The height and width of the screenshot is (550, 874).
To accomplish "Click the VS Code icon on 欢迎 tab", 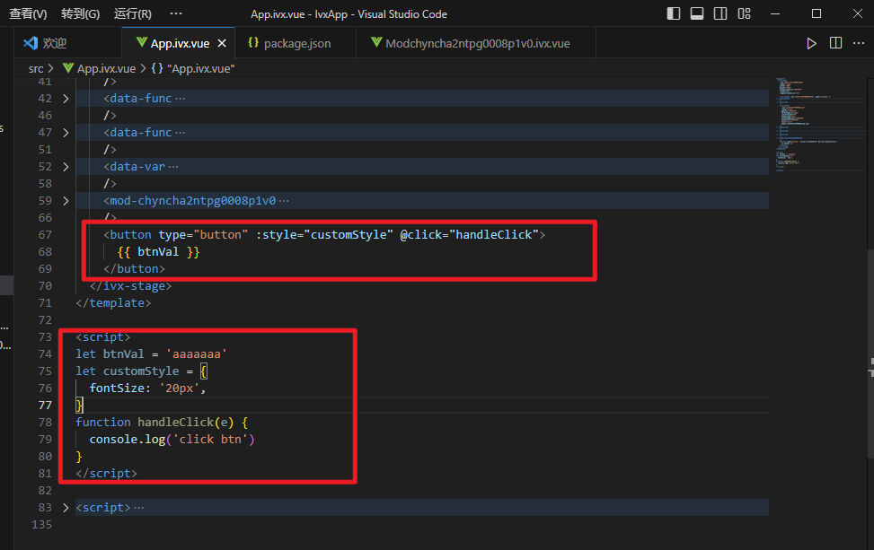I will point(31,42).
